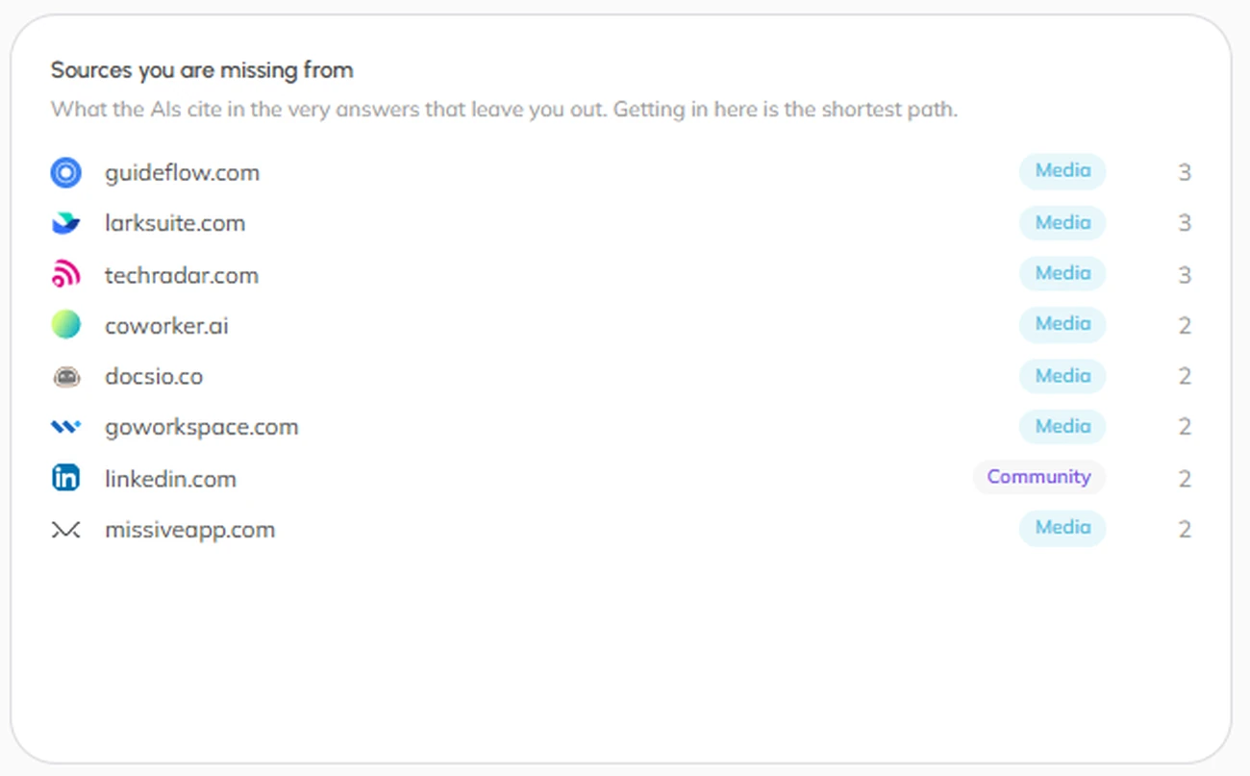
Task: Click the citation count 3 for techradar.com
Action: coord(1185,275)
